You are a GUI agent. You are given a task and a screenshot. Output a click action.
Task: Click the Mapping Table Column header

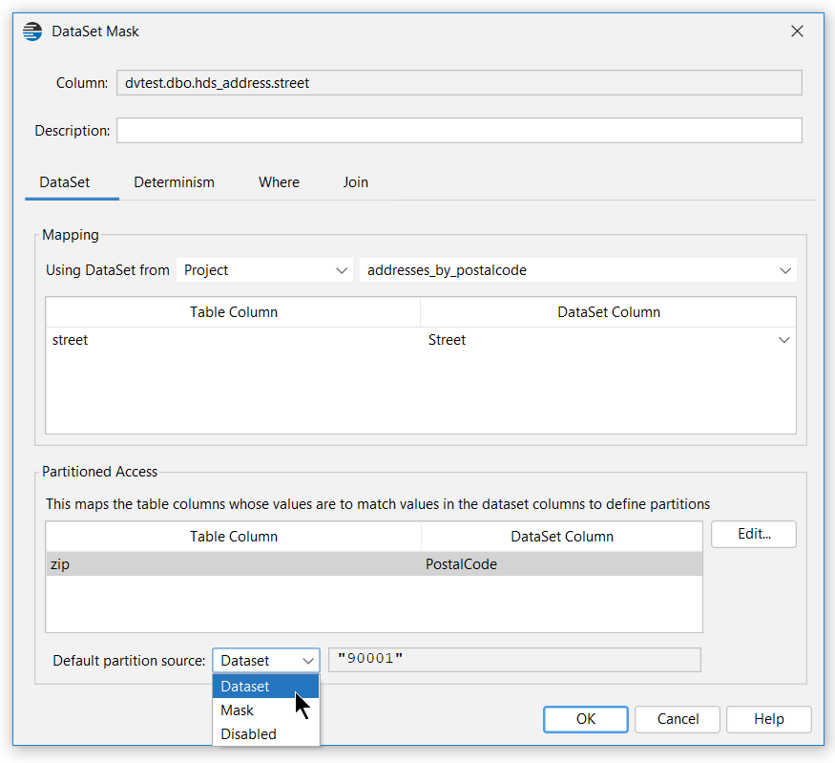(233, 312)
